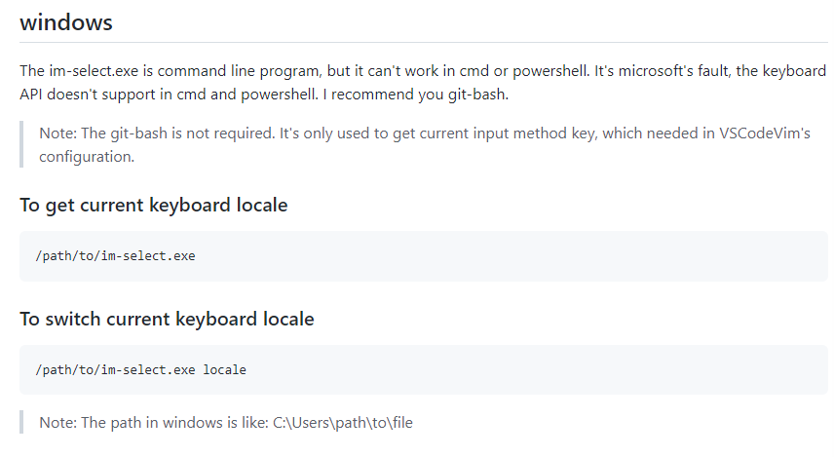
Task: Click the gray quote bar beside the git-bash note
Action: click(21, 144)
